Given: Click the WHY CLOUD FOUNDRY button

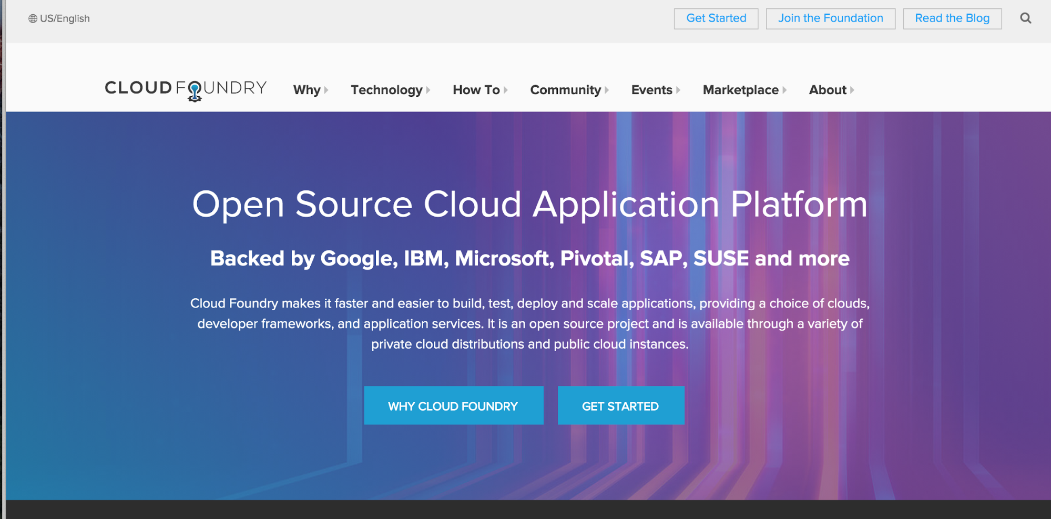Looking at the screenshot, I should (x=453, y=405).
